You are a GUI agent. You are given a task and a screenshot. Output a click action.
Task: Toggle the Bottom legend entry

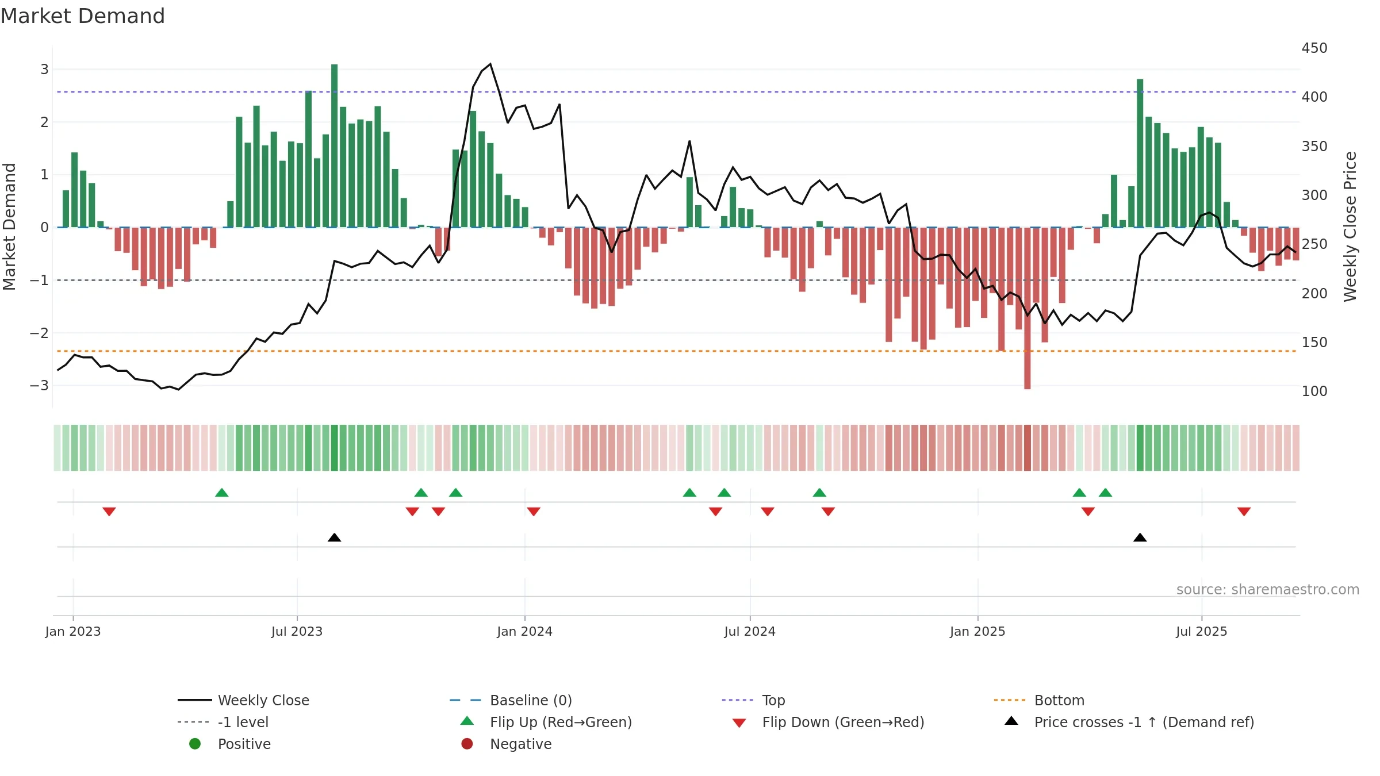coord(1039,700)
